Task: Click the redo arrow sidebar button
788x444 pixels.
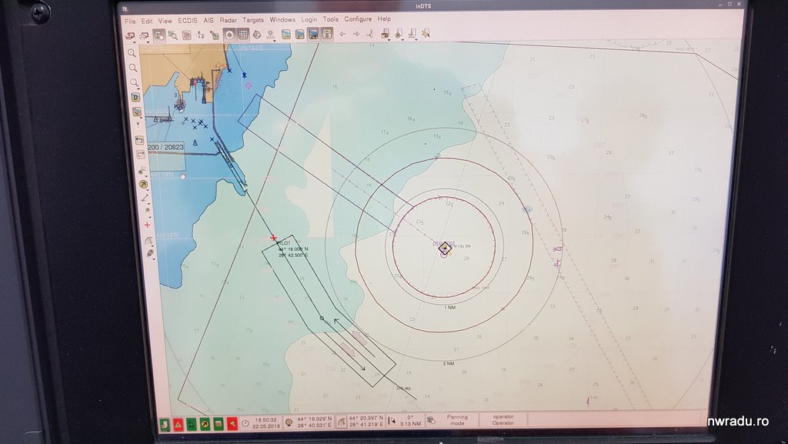Action: coord(141,155)
